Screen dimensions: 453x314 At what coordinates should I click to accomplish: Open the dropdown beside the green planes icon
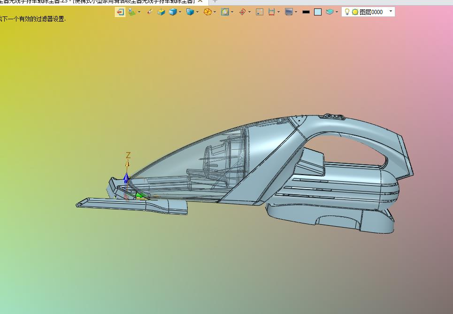(x=139, y=12)
